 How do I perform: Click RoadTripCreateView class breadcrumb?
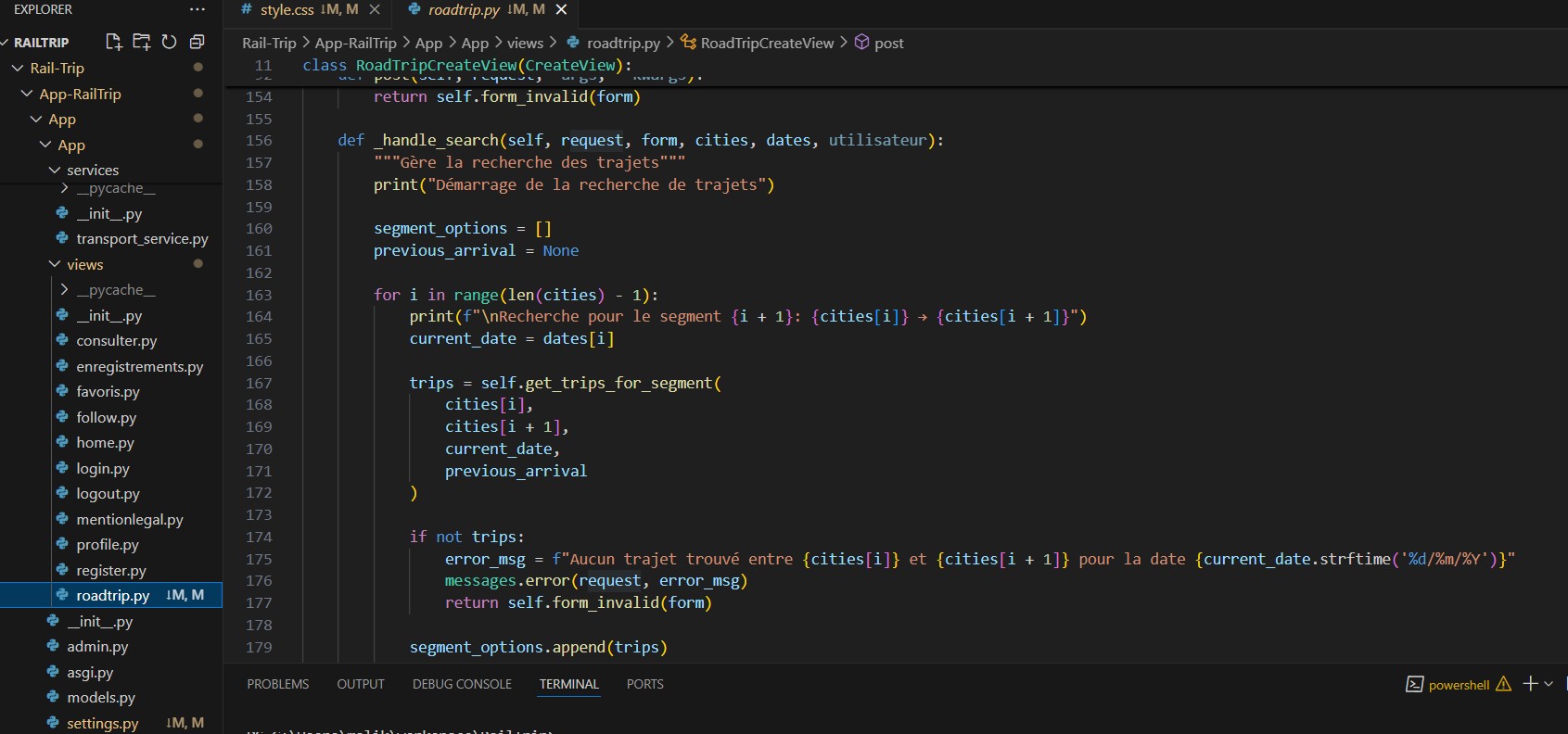(767, 43)
